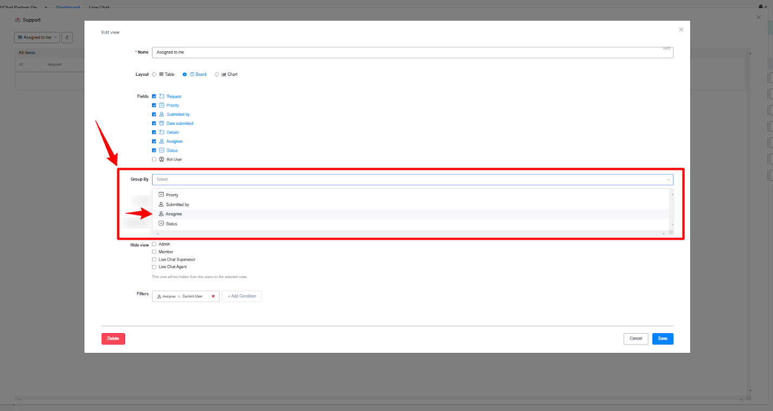This screenshot has height=411, width=773.
Task: Click the Table layout grid icon
Action: click(161, 74)
